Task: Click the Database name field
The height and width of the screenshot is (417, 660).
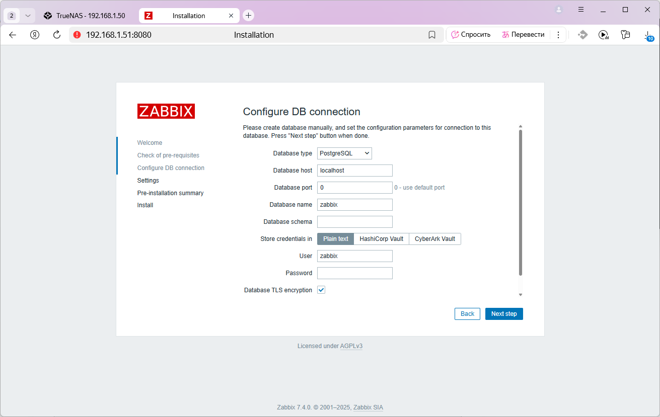Action: pyautogui.click(x=355, y=205)
